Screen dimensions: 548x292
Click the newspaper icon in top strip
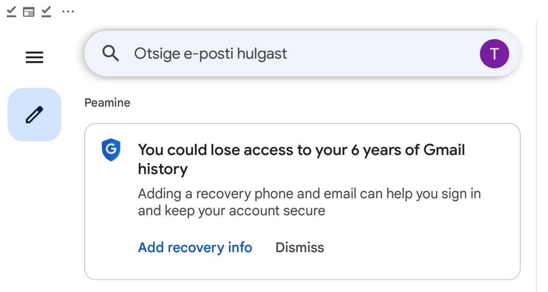click(29, 11)
